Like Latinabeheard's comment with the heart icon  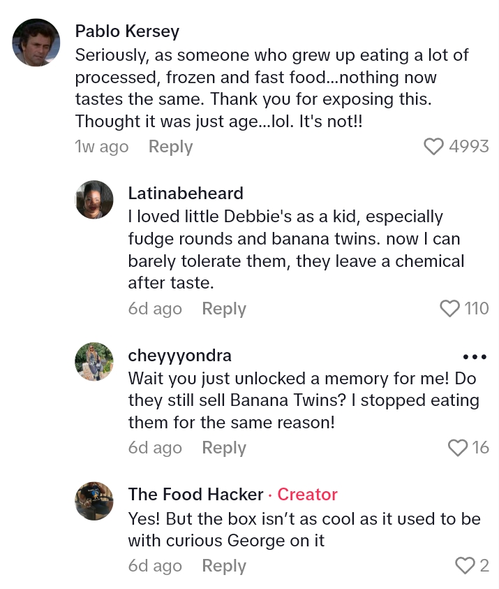pos(450,308)
